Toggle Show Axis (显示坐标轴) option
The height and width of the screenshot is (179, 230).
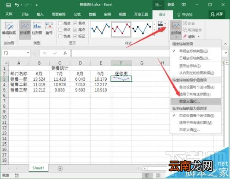pyautogui.click(x=195, y=66)
